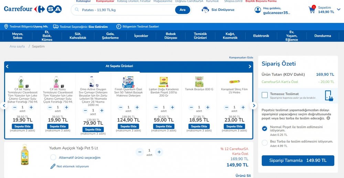The width and height of the screenshot is (344, 178).
Task: Open Bebek Dünyası category menu
Action: pyautogui.click(x=171, y=36)
